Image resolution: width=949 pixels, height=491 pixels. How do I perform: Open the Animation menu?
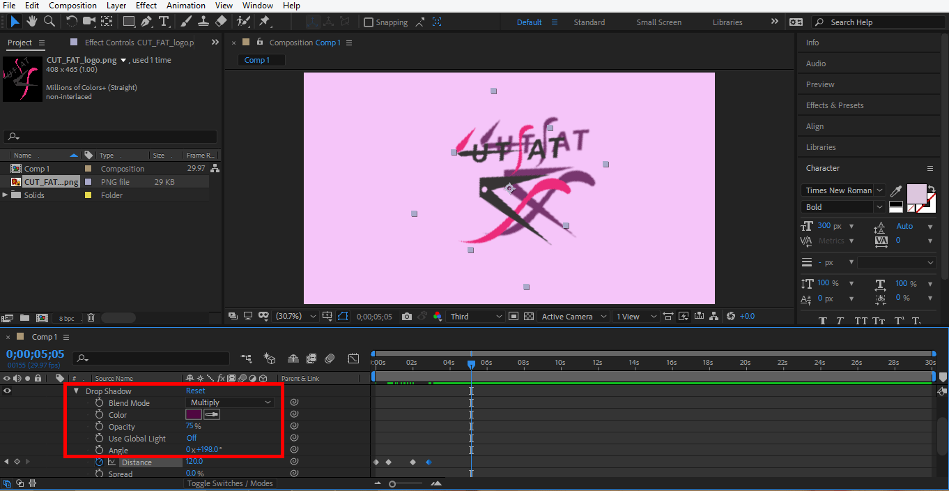point(186,6)
